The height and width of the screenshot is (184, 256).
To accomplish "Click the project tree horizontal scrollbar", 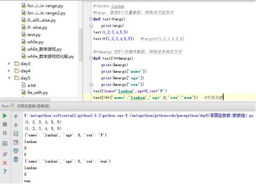I will [x=25, y=99].
